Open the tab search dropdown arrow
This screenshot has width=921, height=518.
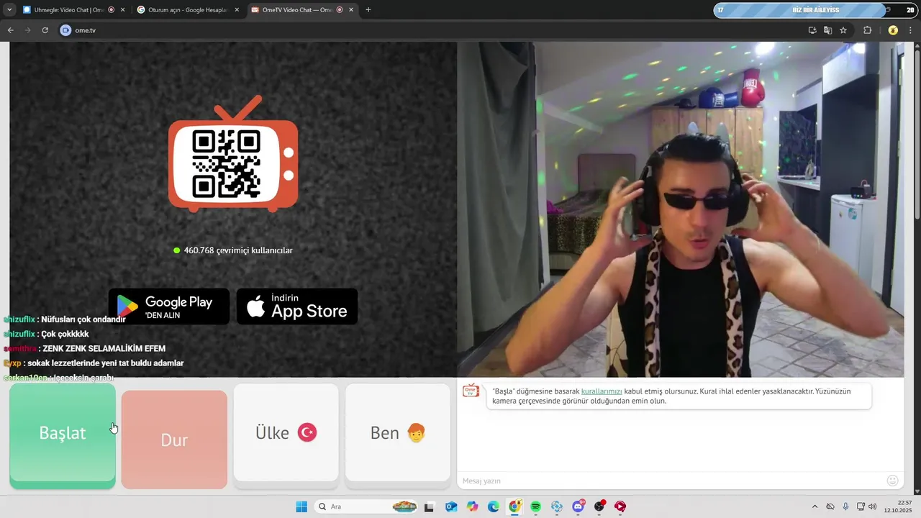pos(9,10)
